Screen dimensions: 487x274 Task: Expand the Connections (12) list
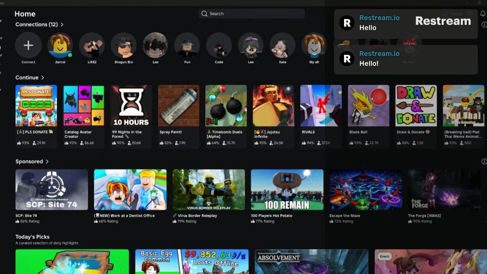62,24
